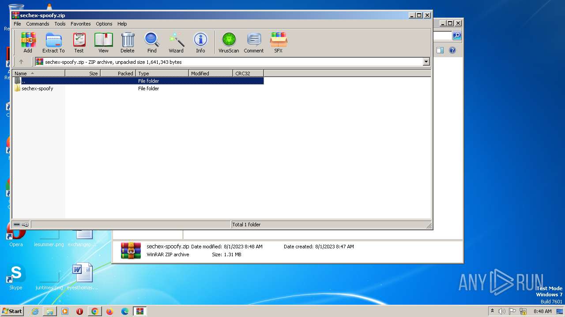Sort by the CRC32 column
Image resolution: width=565 pixels, height=317 pixels.
(248, 73)
